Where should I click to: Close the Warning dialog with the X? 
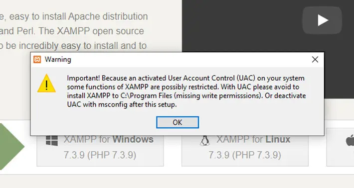[x=315, y=60]
